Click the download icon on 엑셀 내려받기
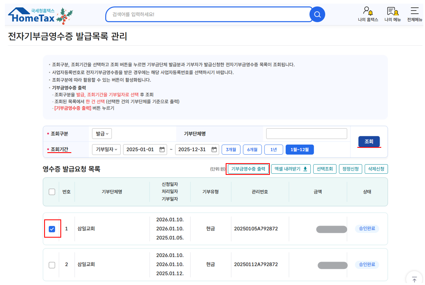Image resolution: width=425 pixels, height=285 pixels. [x=305, y=169]
